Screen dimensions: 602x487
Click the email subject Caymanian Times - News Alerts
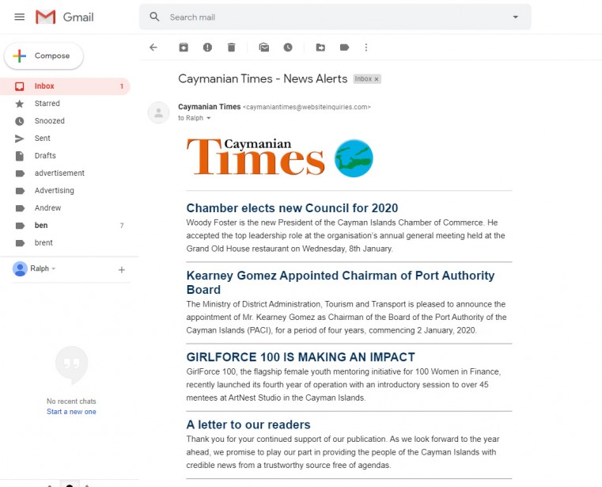coord(263,78)
